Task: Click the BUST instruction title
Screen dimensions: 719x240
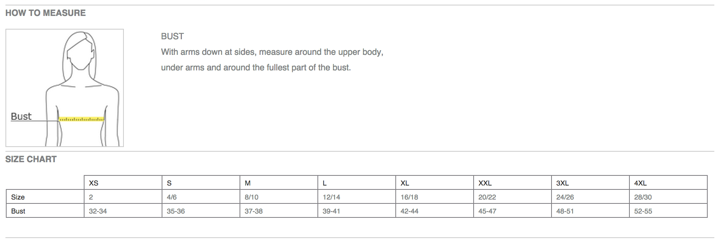Action: coord(173,36)
